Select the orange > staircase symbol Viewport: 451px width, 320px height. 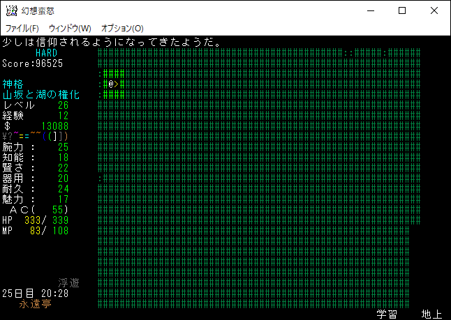(x=116, y=84)
